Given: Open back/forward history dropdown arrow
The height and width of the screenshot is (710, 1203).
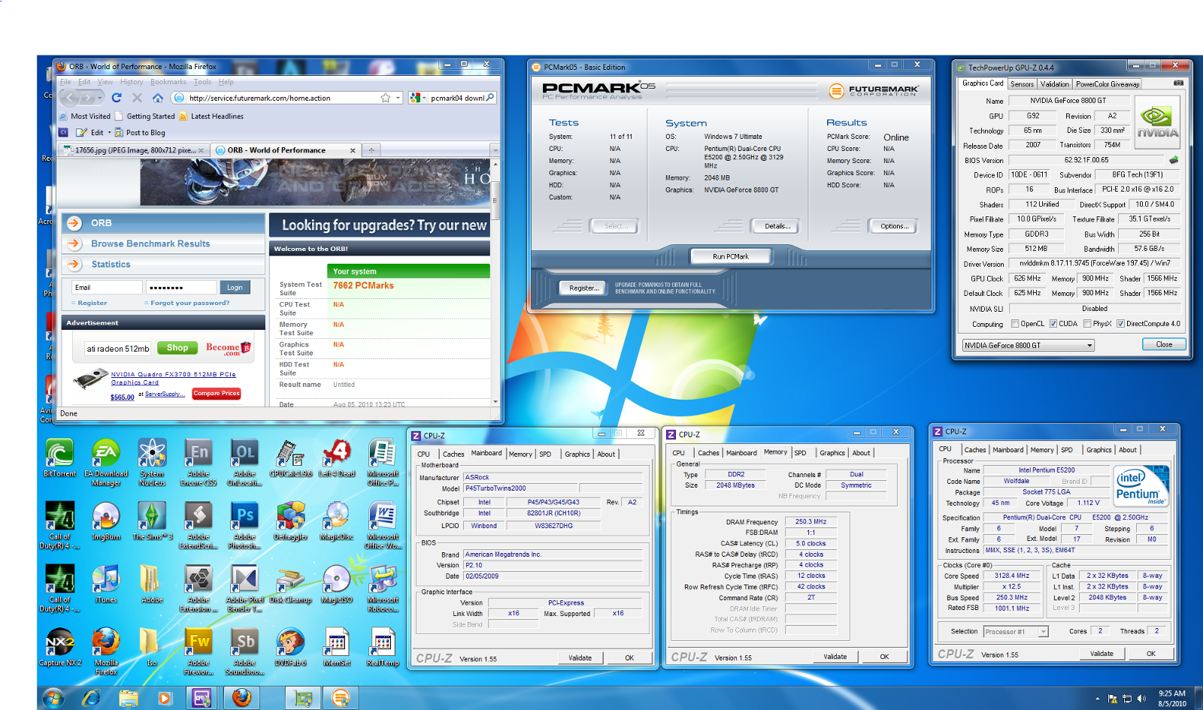Looking at the screenshot, I should tap(102, 98).
